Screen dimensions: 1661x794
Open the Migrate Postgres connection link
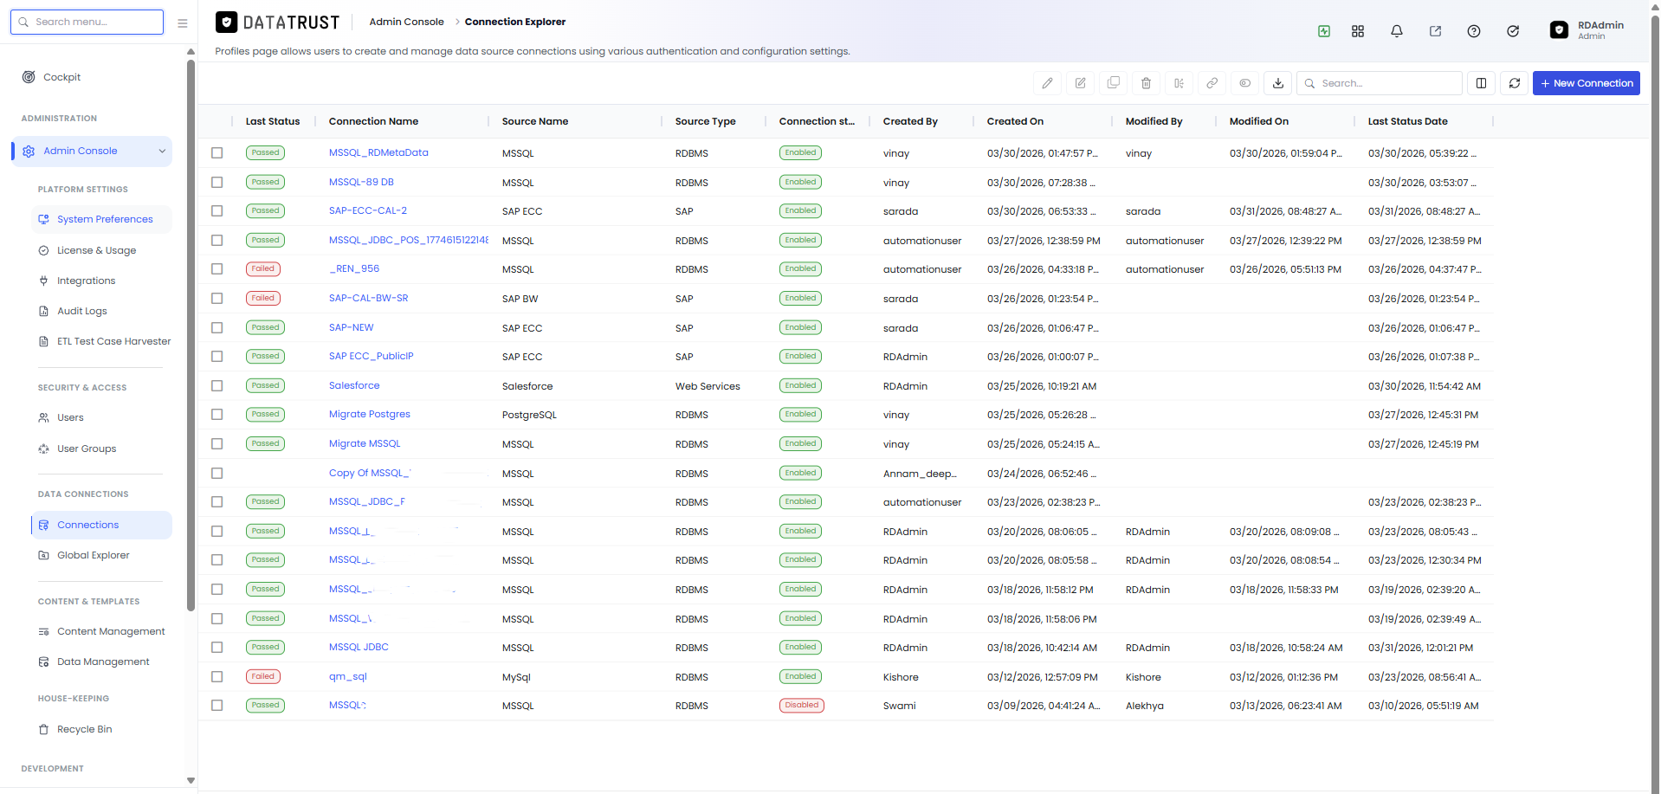click(369, 414)
